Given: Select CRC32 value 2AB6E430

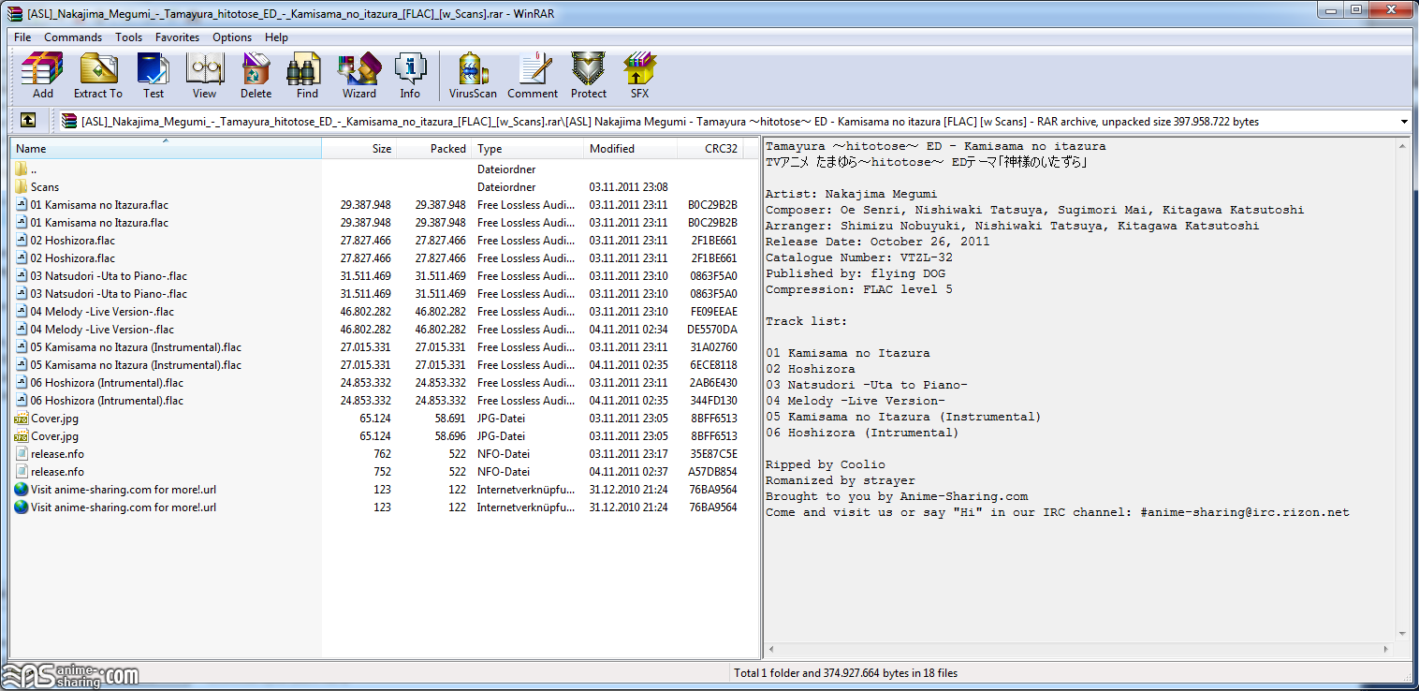Looking at the screenshot, I should [713, 383].
